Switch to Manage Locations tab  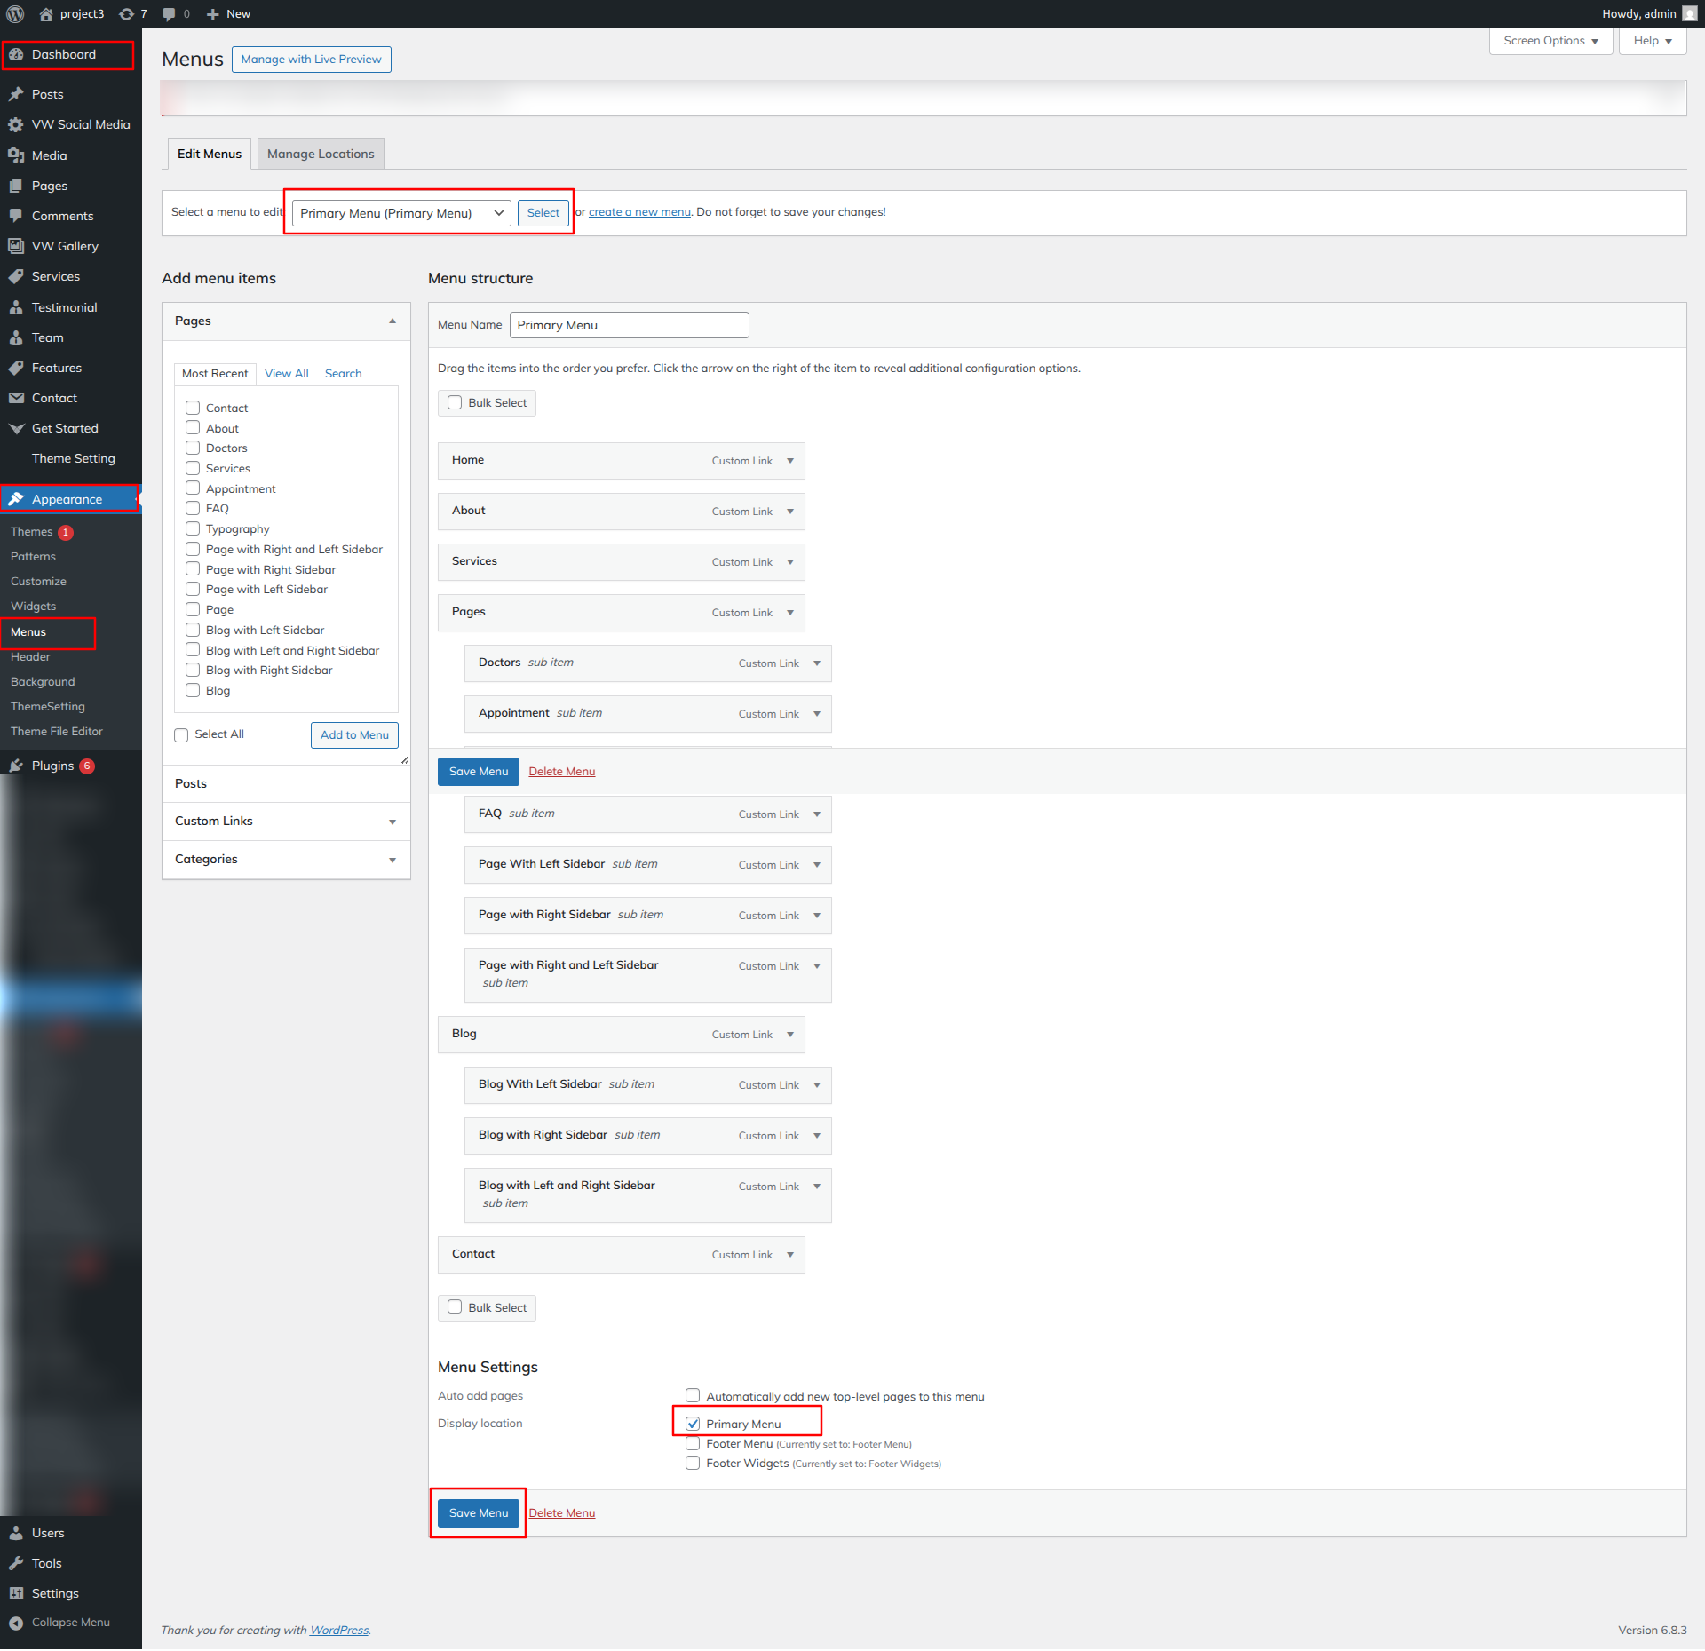click(x=321, y=154)
